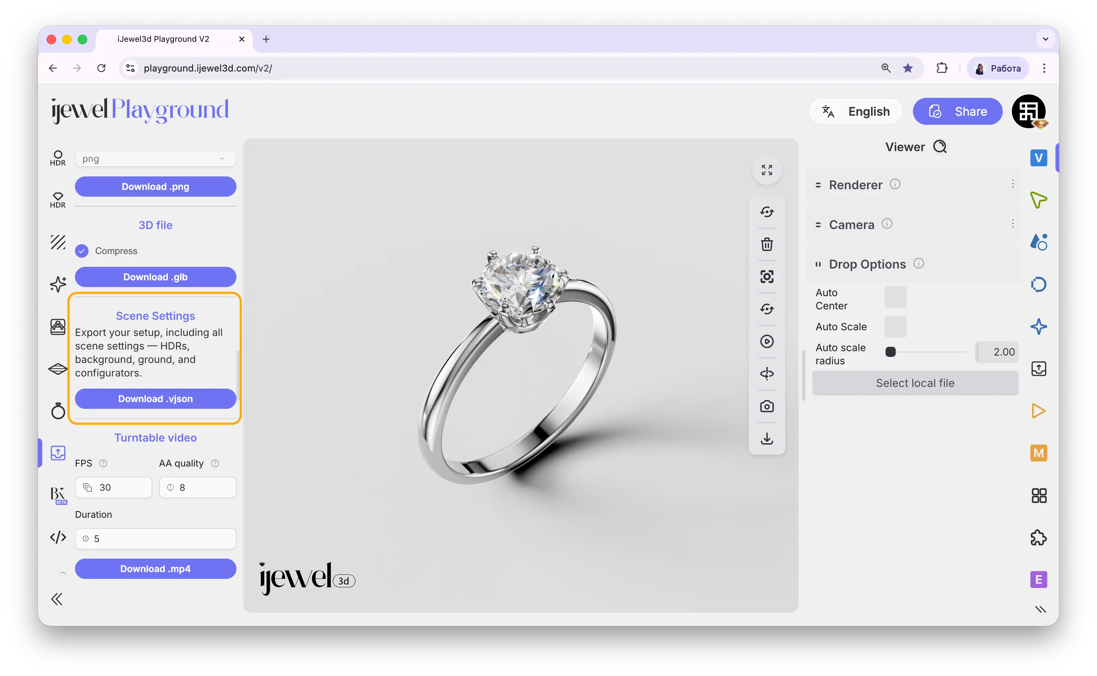Click the focus frame icon in viewer toolbar

coord(767,276)
